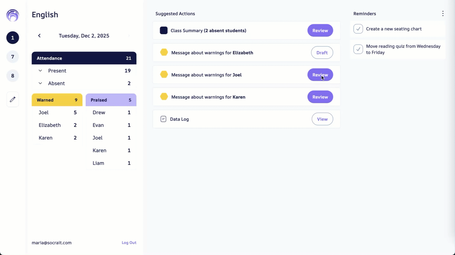The height and width of the screenshot is (255, 455).
Task: Click the Data Log document icon
Action: point(163,119)
